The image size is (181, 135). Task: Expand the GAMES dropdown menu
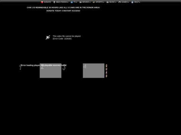[x=125, y=2]
